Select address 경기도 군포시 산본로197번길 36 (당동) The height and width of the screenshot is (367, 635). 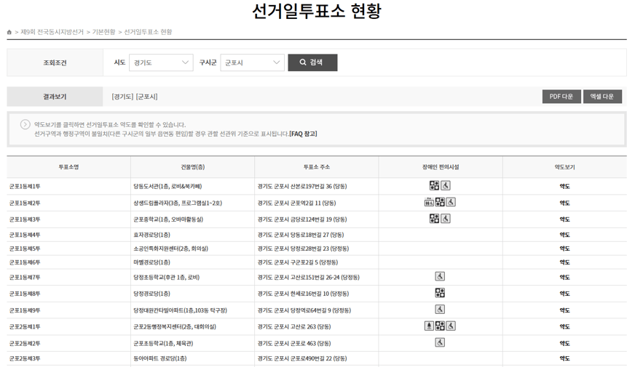[302, 186]
